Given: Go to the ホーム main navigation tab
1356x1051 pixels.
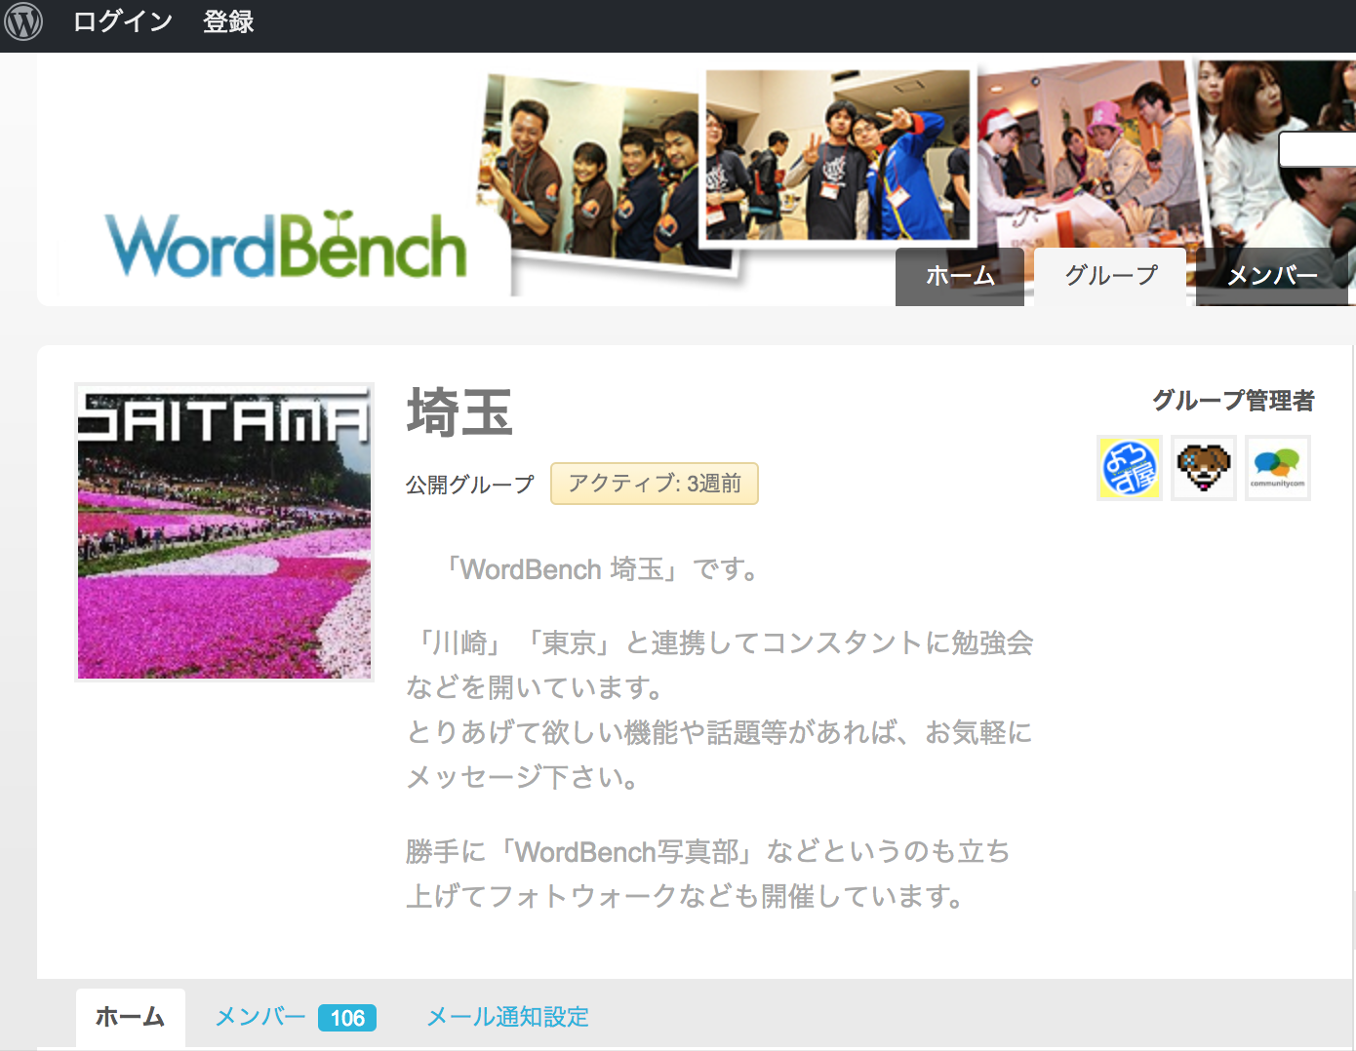Looking at the screenshot, I should (x=960, y=276).
